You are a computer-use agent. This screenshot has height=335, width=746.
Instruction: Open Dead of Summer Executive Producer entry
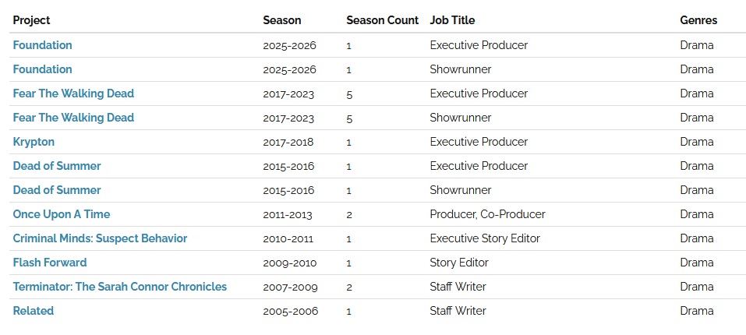click(57, 166)
